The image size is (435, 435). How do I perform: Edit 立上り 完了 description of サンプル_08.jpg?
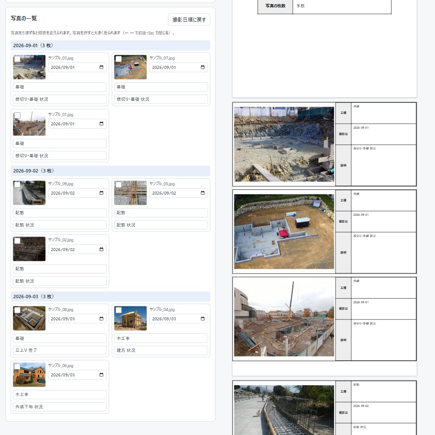59,350
